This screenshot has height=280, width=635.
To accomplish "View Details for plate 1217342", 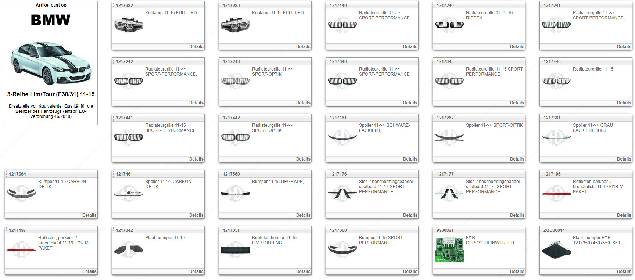I will coord(196,272).
